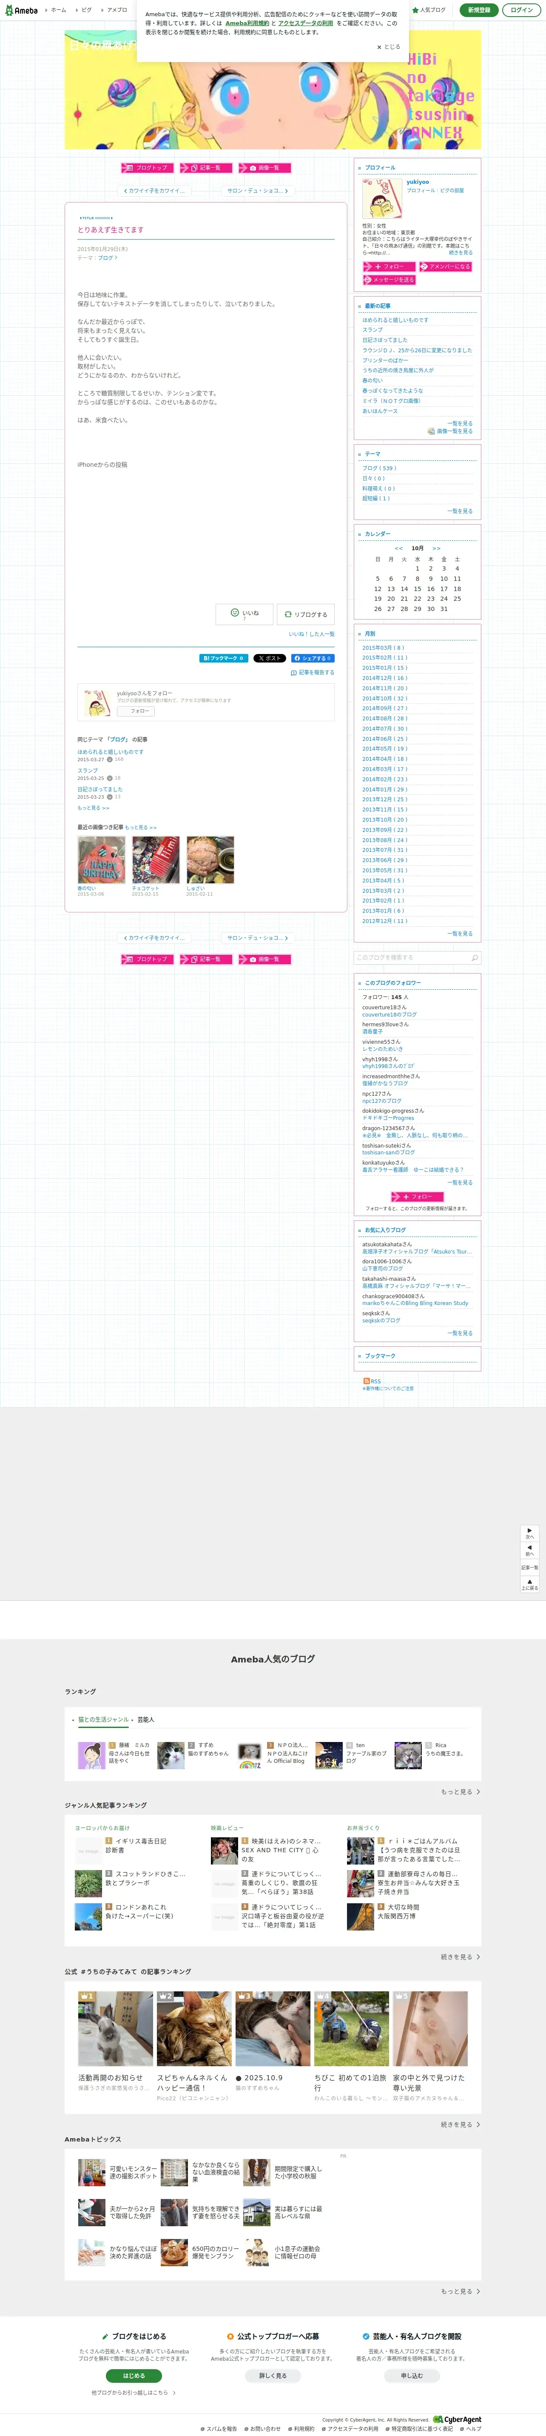This screenshot has height=2436, width=546.
Task: Close the cookie notice with とじる
Action: pos(388,46)
